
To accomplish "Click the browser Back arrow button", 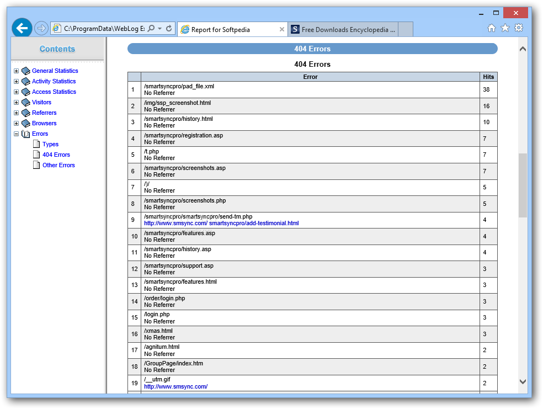I will pyautogui.click(x=22, y=28).
